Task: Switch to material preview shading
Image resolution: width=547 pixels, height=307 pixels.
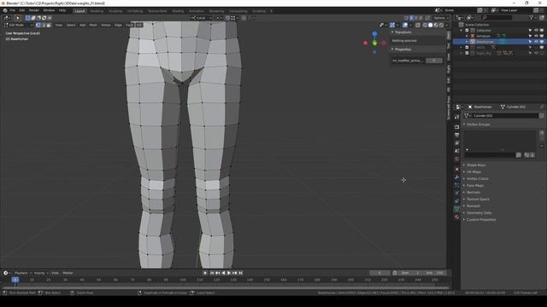Action: pyautogui.click(x=436, y=25)
